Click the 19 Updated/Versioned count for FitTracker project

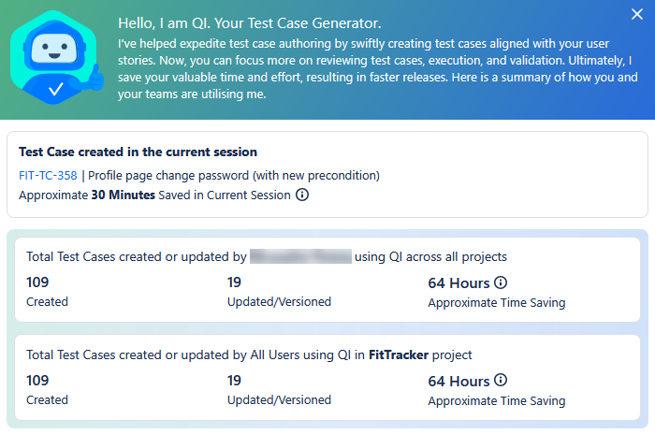coord(236,381)
